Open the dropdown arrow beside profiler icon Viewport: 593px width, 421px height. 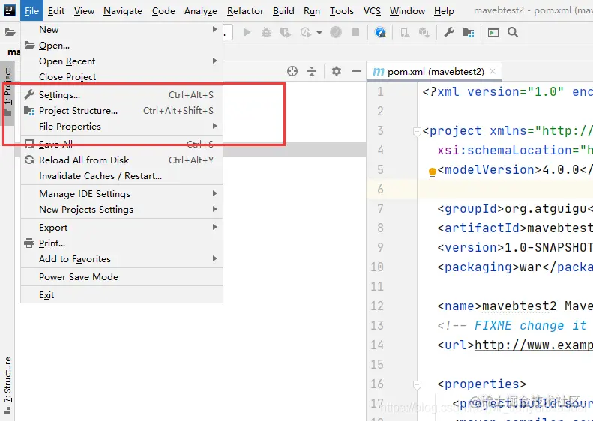click(x=319, y=33)
